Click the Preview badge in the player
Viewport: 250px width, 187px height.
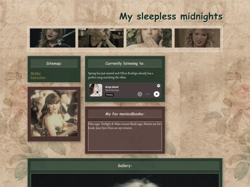pyautogui.click(x=109, y=95)
